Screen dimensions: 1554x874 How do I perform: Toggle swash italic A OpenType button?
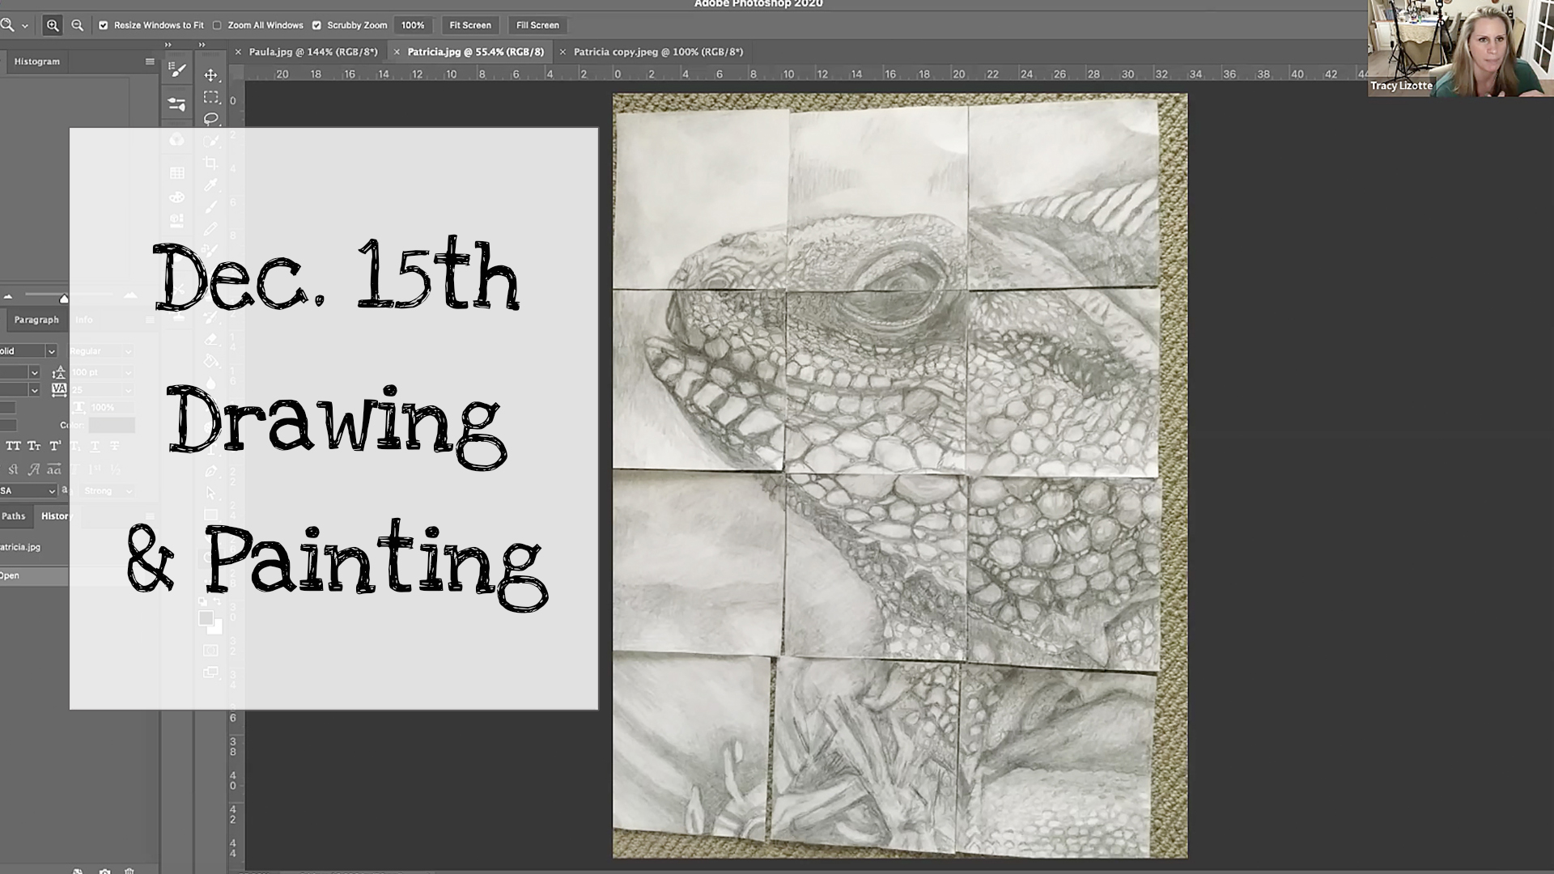(x=34, y=469)
